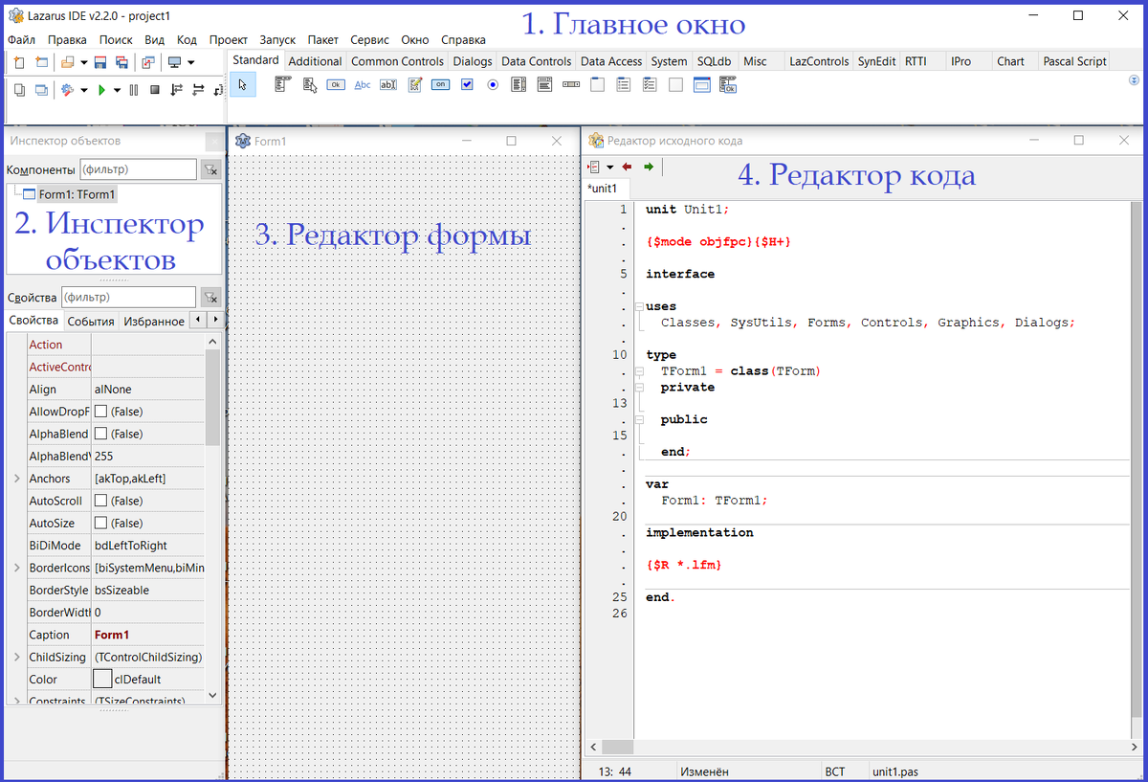
Task: Click the New Unit toolbar icon
Action: tap(18, 62)
